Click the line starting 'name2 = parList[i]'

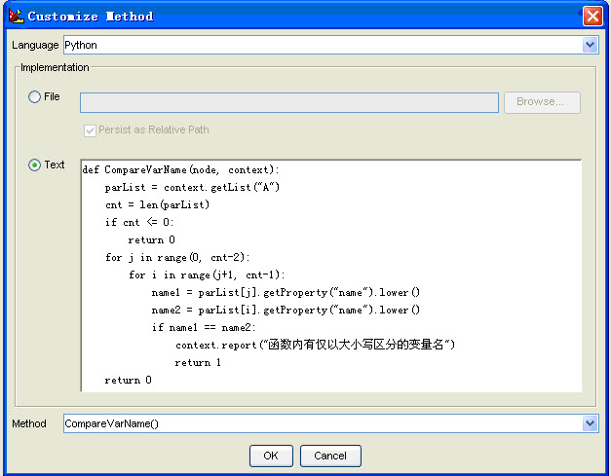[286, 310]
